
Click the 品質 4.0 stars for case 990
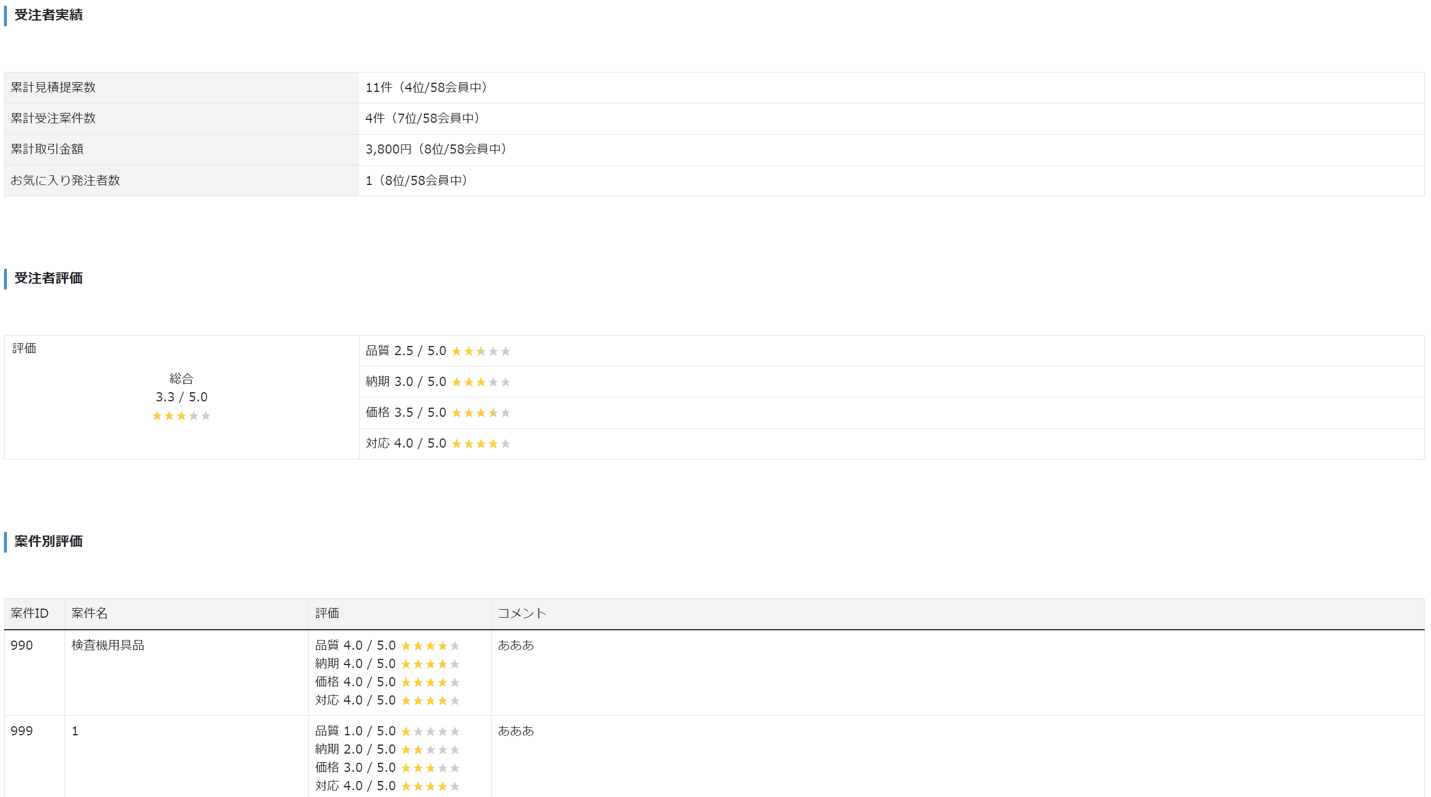[431, 646]
